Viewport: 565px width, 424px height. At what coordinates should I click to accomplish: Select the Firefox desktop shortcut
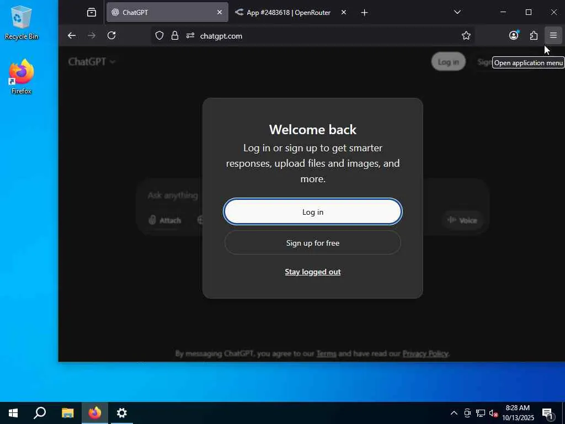[22, 77]
